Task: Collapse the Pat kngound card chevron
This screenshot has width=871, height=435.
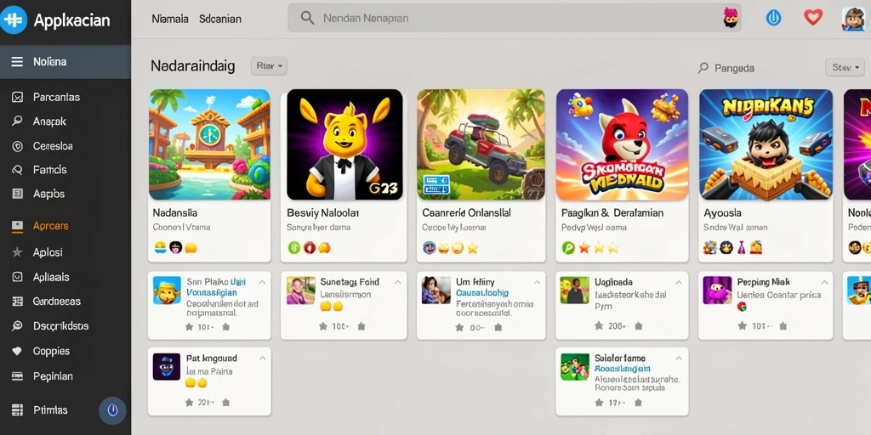Action: (x=262, y=359)
